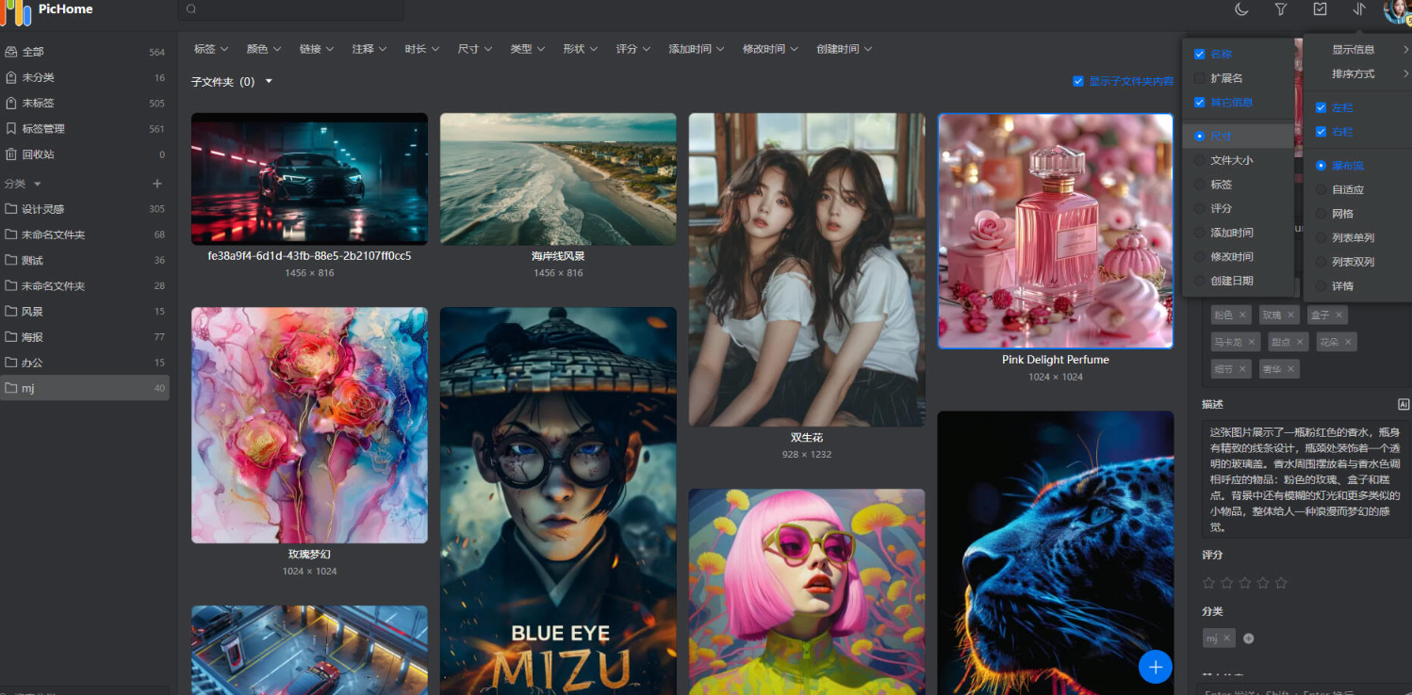The width and height of the screenshot is (1412, 695).
Task: Select the 网格 layout radio option
Action: 1321,214
